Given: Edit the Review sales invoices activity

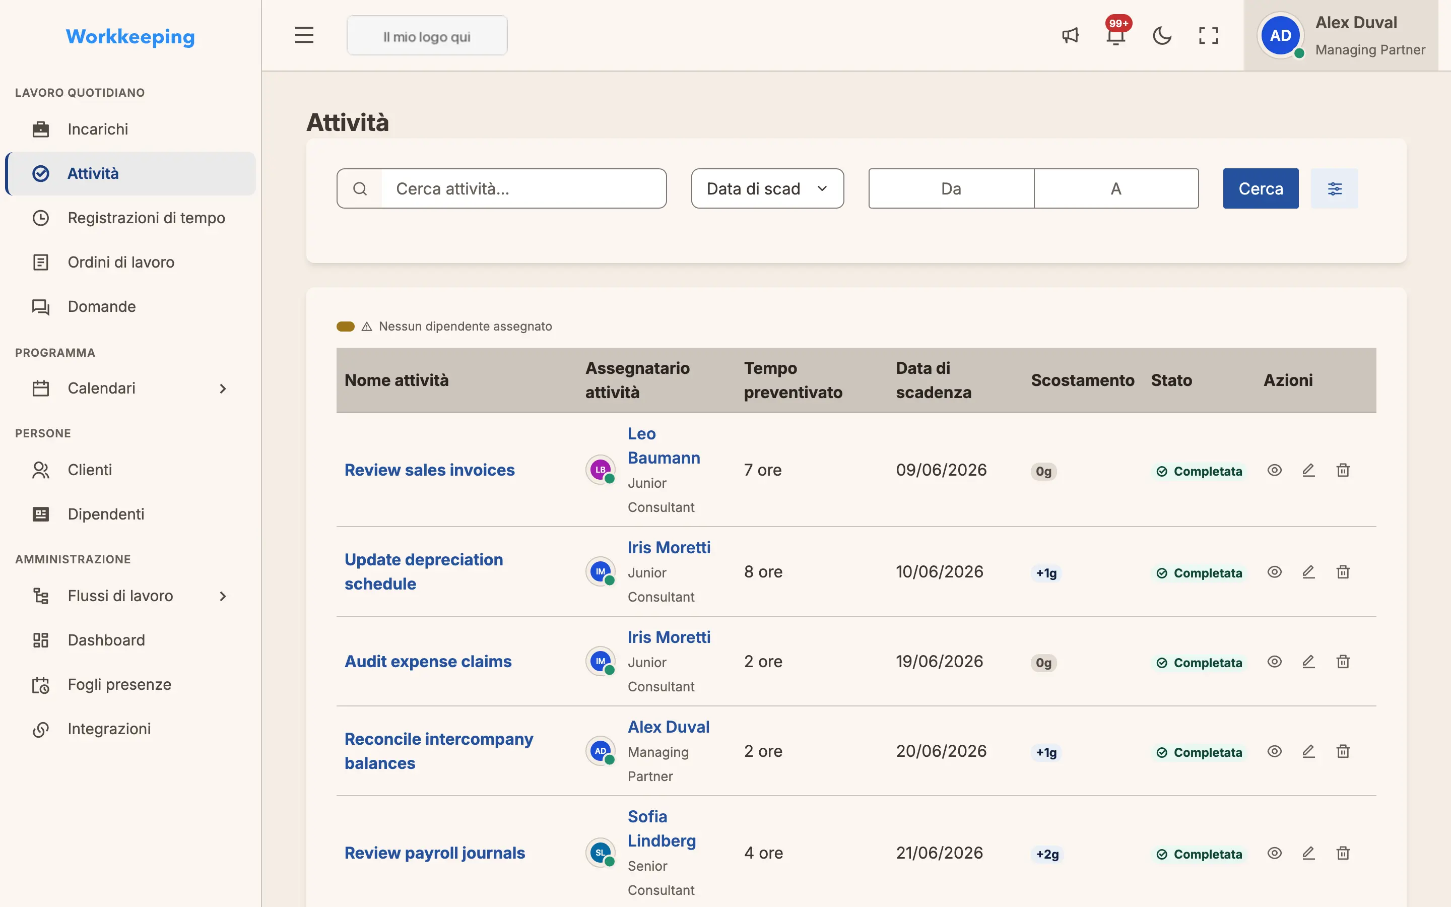Looking at the screenshot, I should point(1308,470).
